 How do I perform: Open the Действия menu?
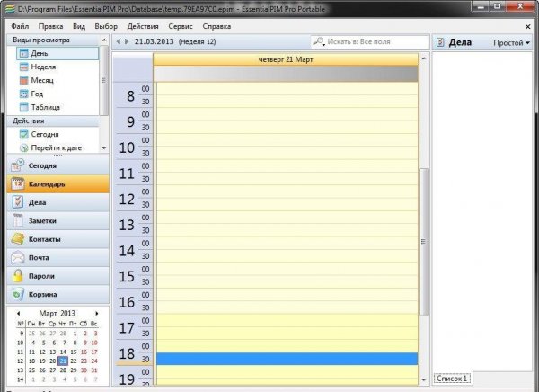[x=143, y=26]
